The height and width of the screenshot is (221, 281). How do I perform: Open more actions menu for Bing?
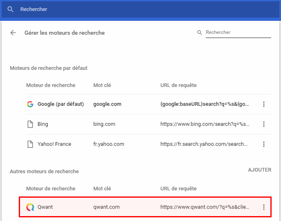point(264,124)
